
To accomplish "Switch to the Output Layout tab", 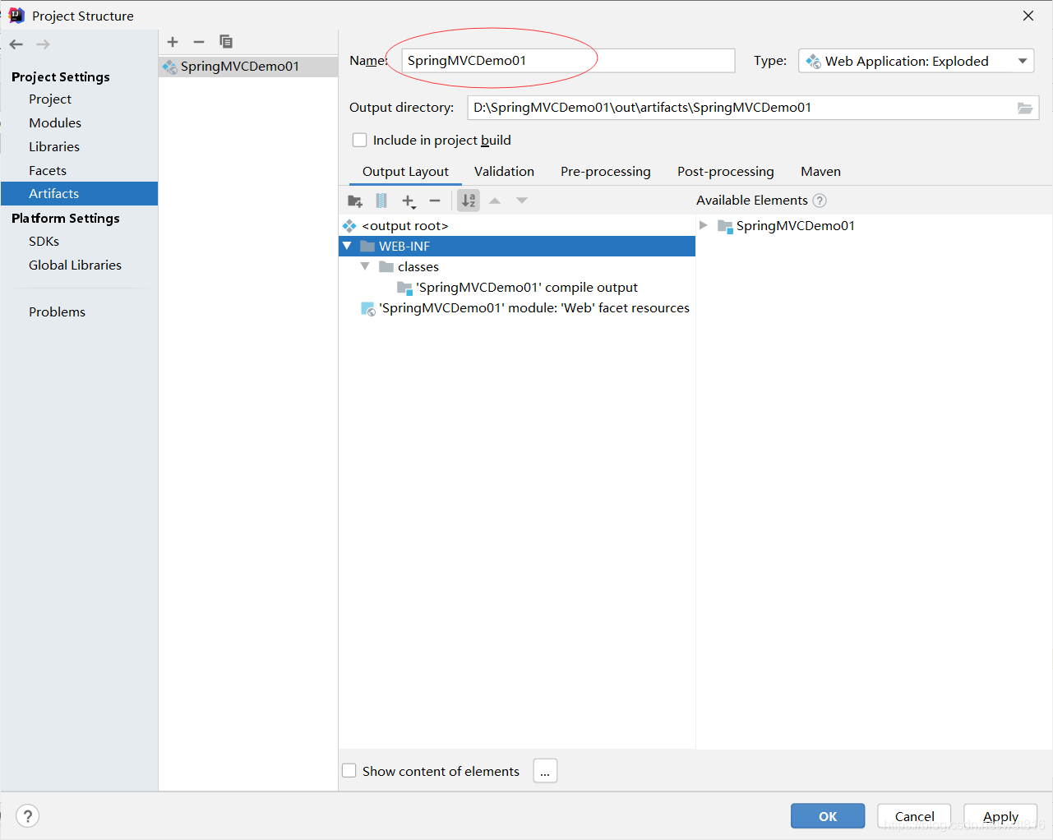I will click(x=405, y=171).
